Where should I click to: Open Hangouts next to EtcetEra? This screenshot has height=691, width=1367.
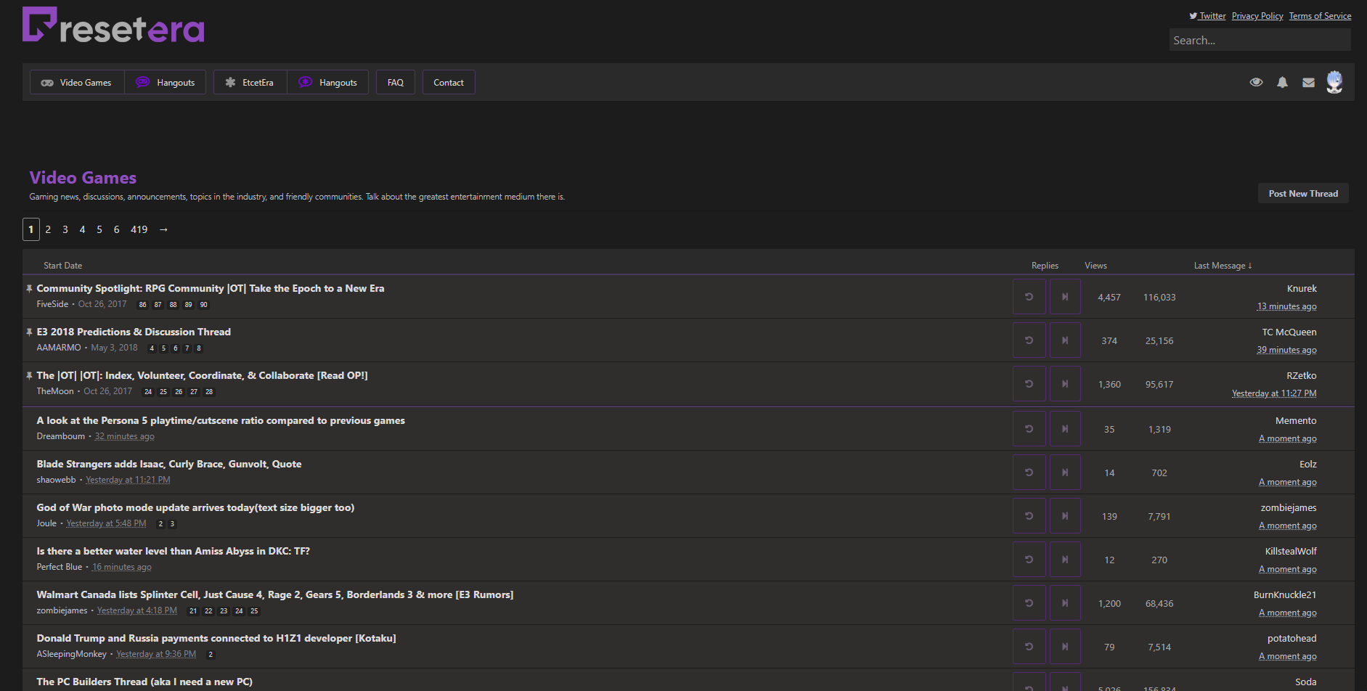[x=328, y=82]
